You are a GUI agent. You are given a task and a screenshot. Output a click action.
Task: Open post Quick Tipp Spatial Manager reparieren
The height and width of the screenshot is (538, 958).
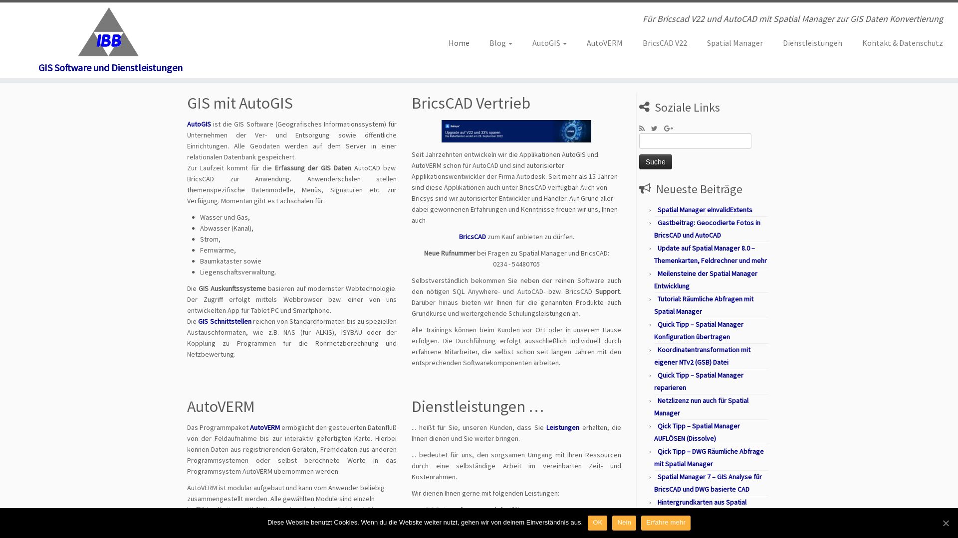(x=699, y=382)
